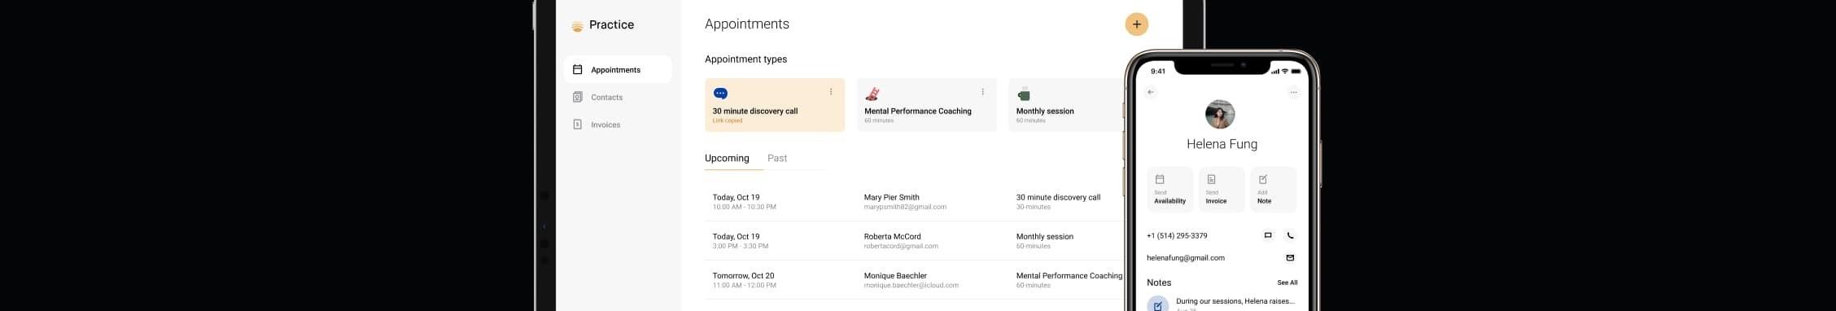1836x311 pixels.
Task: Switch to the Past tab
Action: 777,159
